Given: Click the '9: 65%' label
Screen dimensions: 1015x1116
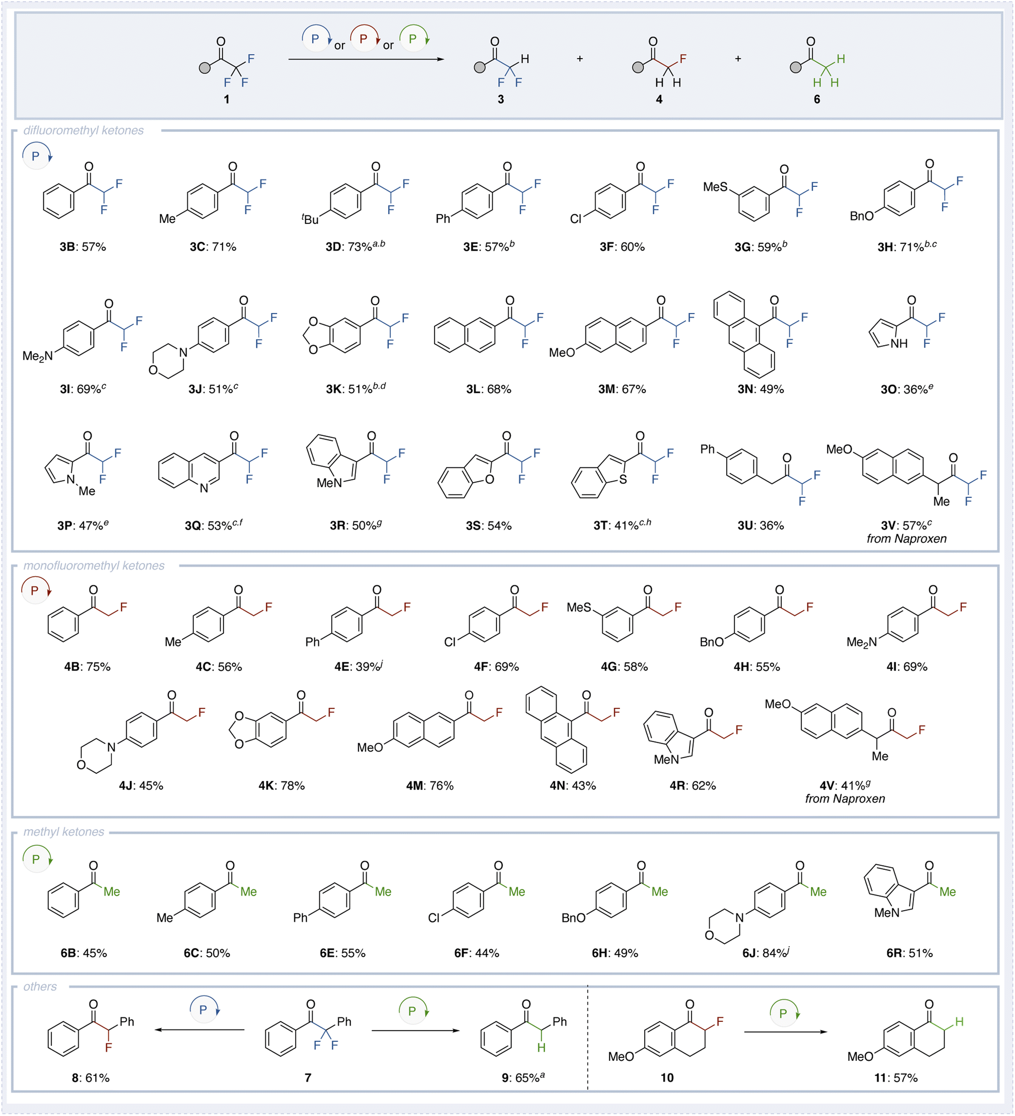Looking at the screenshot, I should pyautogui.click(x=523, y=1077).
